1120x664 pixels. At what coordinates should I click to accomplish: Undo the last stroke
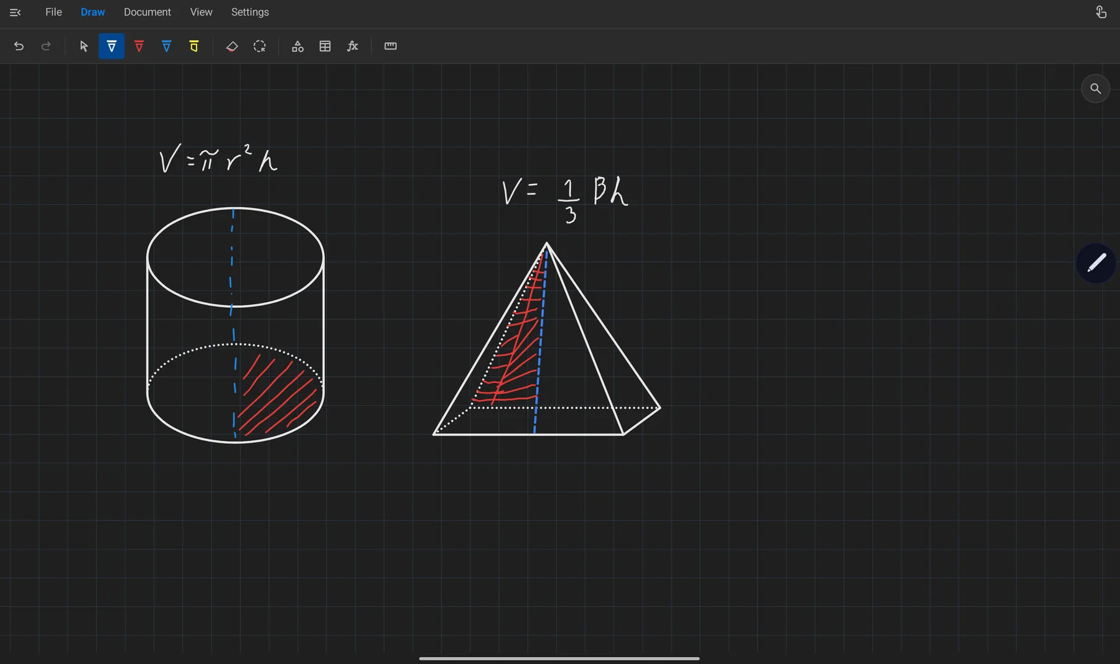(19, 46)
